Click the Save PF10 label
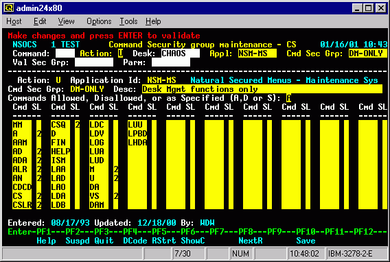Screen dimensions: 390x262 (306, 241)
